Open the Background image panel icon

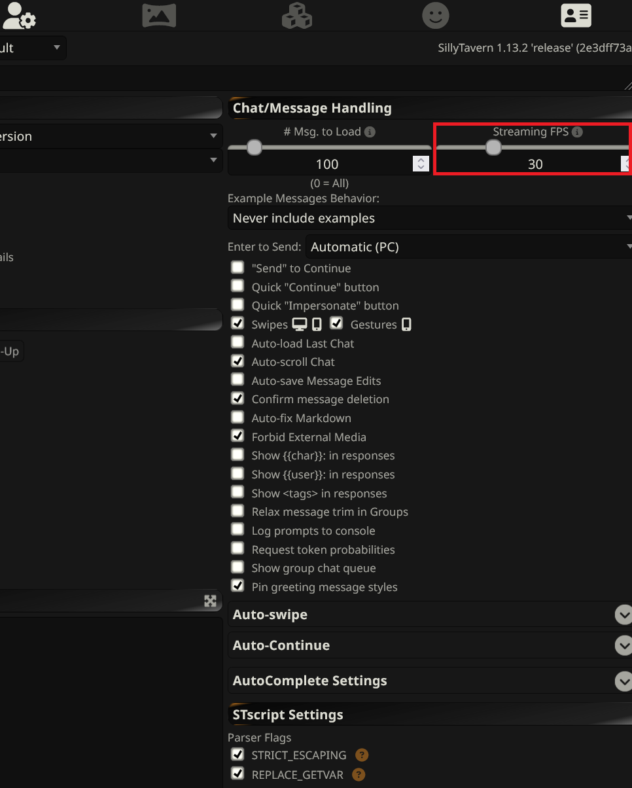pyautogui.click(x=159, y=15)
